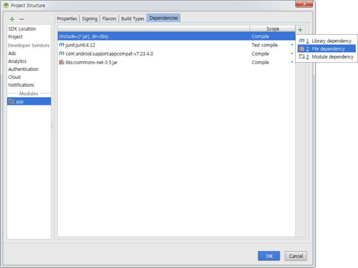Viewport: 358px width, 268px height.
Task: Click the Library dependency 'm' icon
Action: click(302, 41)
